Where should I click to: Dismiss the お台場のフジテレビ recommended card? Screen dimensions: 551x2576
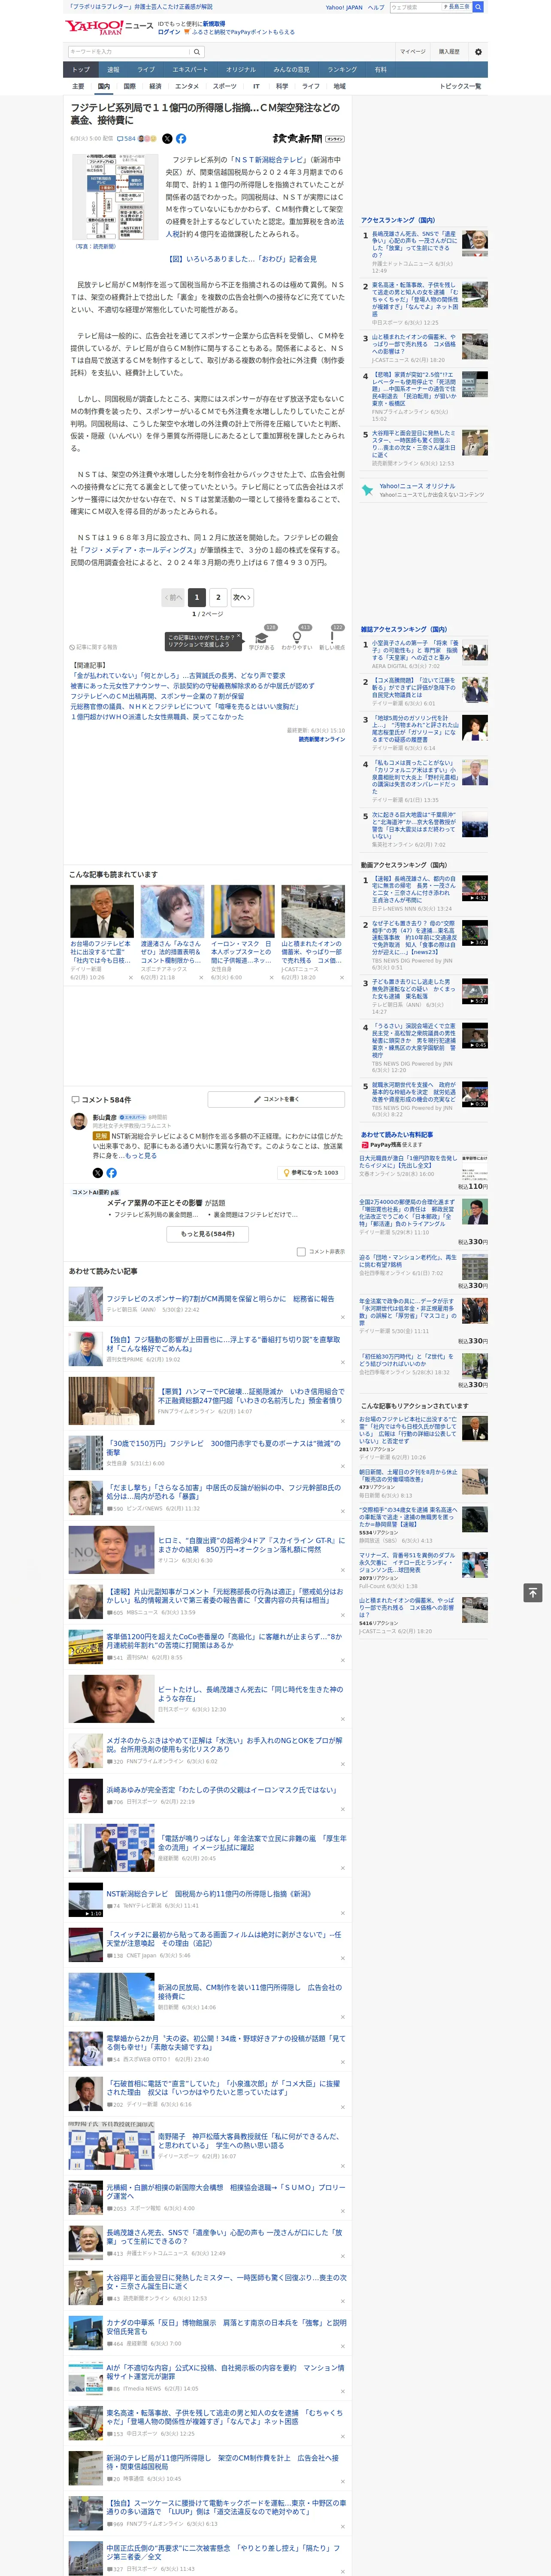(131, 978)
